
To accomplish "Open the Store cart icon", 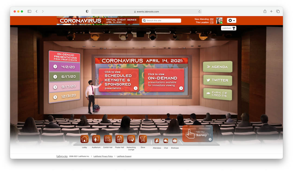I will pyautogui.click(x=143, y=139).
